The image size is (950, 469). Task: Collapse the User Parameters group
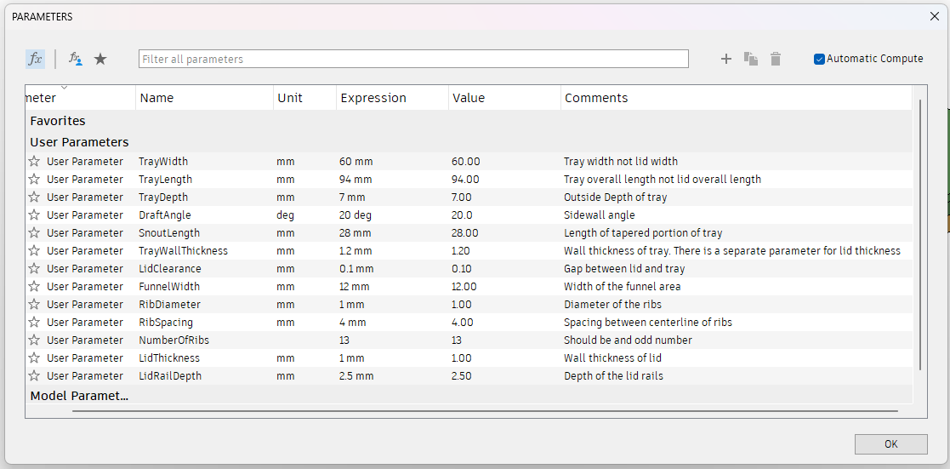point(79,142)
